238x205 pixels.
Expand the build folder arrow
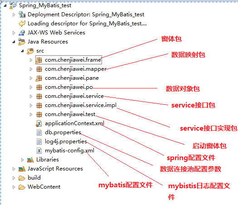tap(14, 178)
